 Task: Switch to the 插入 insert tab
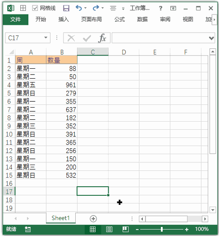(x=64, y=19)
